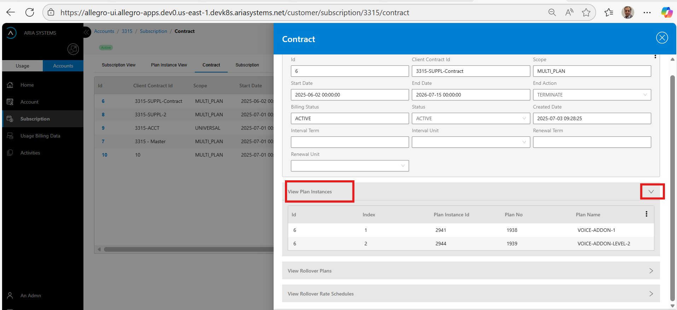Viewport: 677px width, 310px height.
Task: Click the pop-out window icon in sidebar
Action: click(73, 49)
